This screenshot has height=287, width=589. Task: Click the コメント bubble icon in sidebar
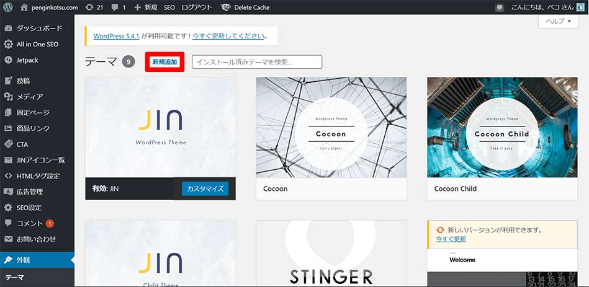tap(8, 223)
